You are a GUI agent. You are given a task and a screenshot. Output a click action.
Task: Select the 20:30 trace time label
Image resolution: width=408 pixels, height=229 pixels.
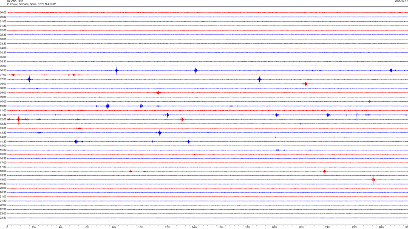(3, 193)
